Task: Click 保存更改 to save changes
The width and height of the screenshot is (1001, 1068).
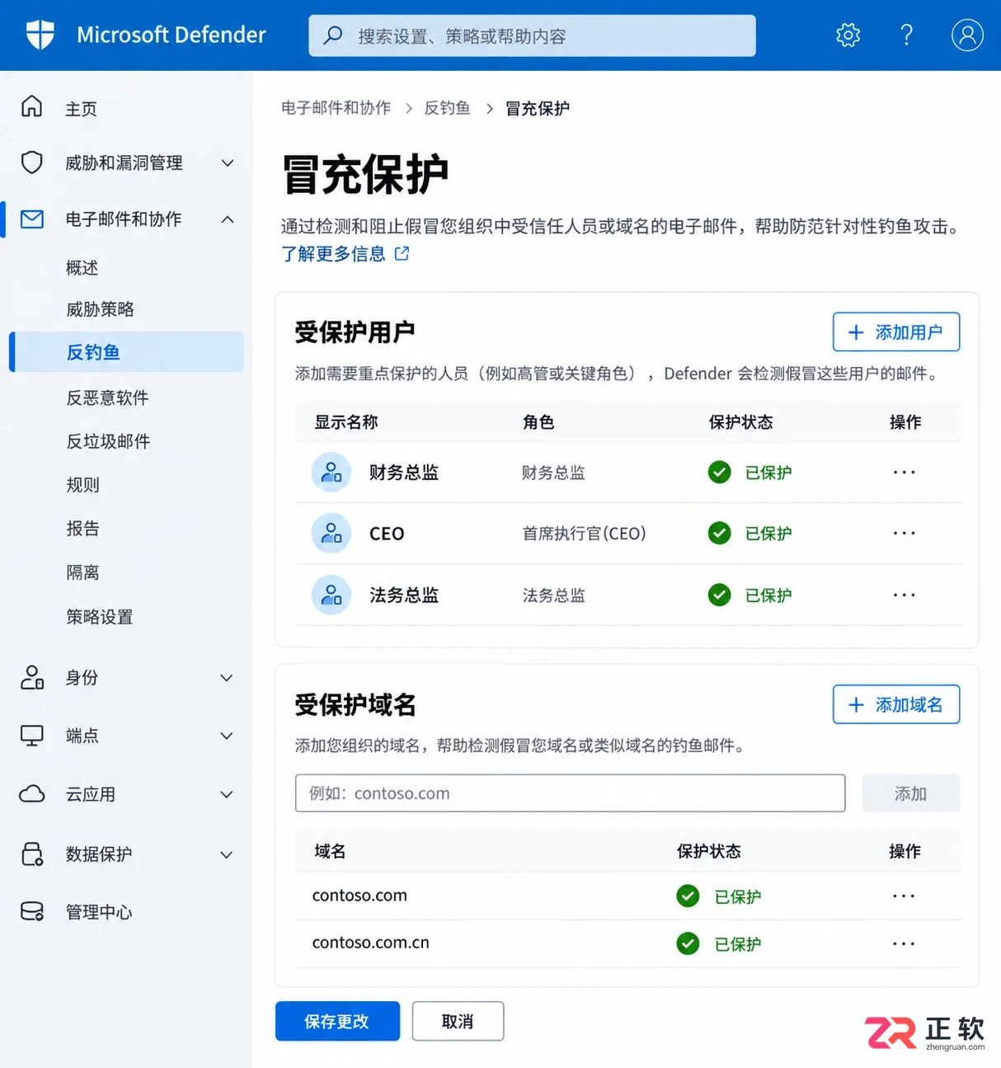Action: (x=337, y=1021)
